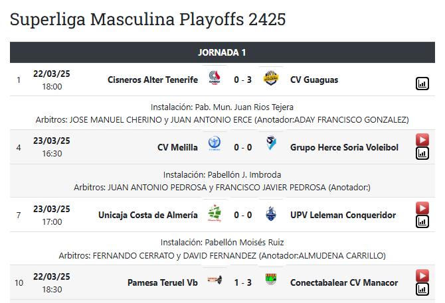The height and width of the screenshot is (303, 445).
Task: Open statistics icon for Unicaja Costa de Almería match
Action: point(422,221)
